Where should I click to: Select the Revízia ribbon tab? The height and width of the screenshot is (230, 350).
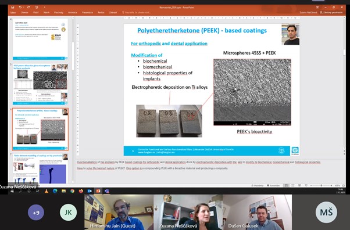pyautogui.click(x=101, y=13)
